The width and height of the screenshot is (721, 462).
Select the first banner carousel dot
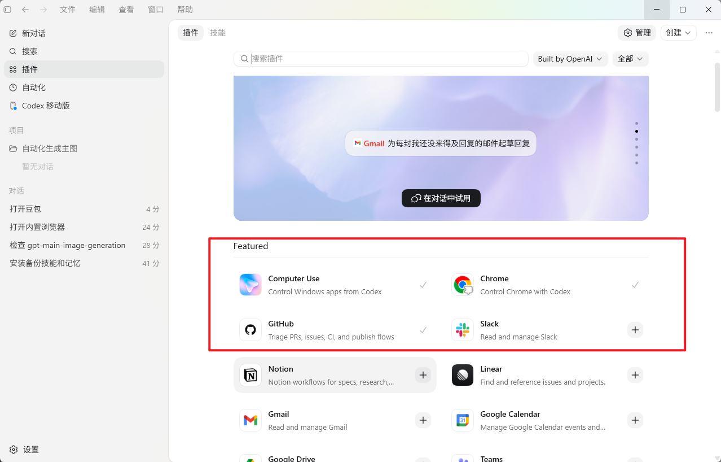(636, 123)
